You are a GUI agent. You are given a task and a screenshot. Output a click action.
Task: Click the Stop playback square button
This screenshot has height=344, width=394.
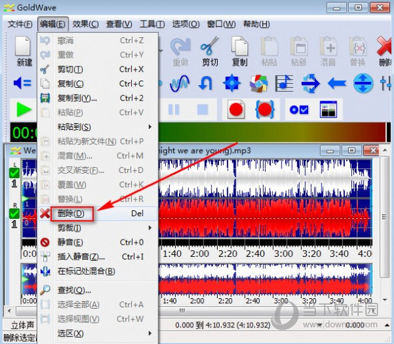pyautogui.click(x=202, y=109)
